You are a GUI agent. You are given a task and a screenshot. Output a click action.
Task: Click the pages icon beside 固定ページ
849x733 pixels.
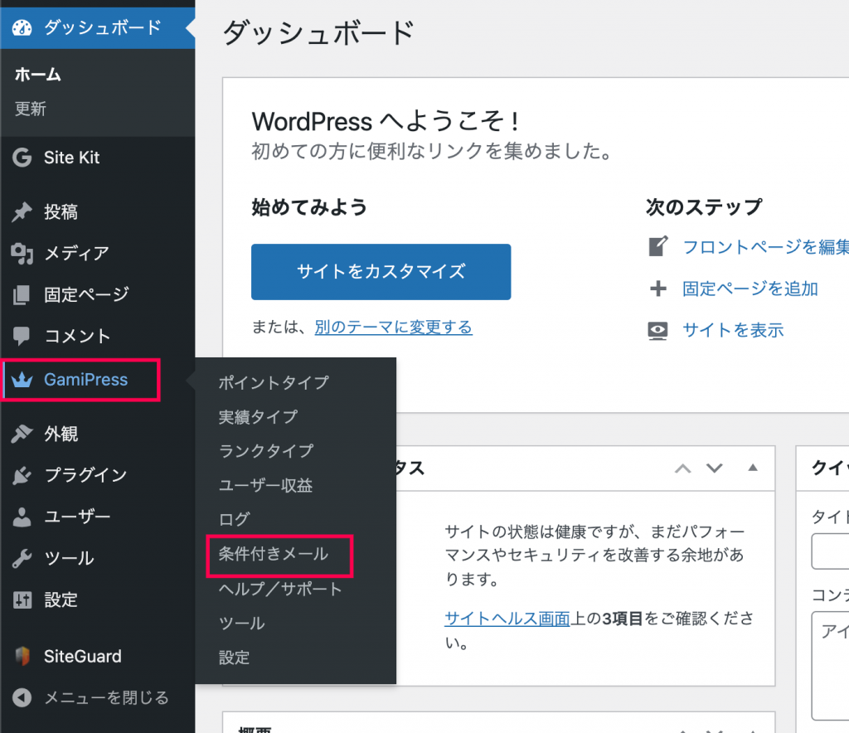click(22, 294)
